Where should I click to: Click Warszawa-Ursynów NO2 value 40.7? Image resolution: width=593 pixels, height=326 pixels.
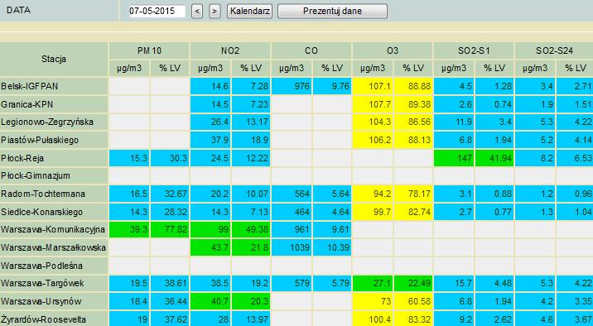(210, 301)
